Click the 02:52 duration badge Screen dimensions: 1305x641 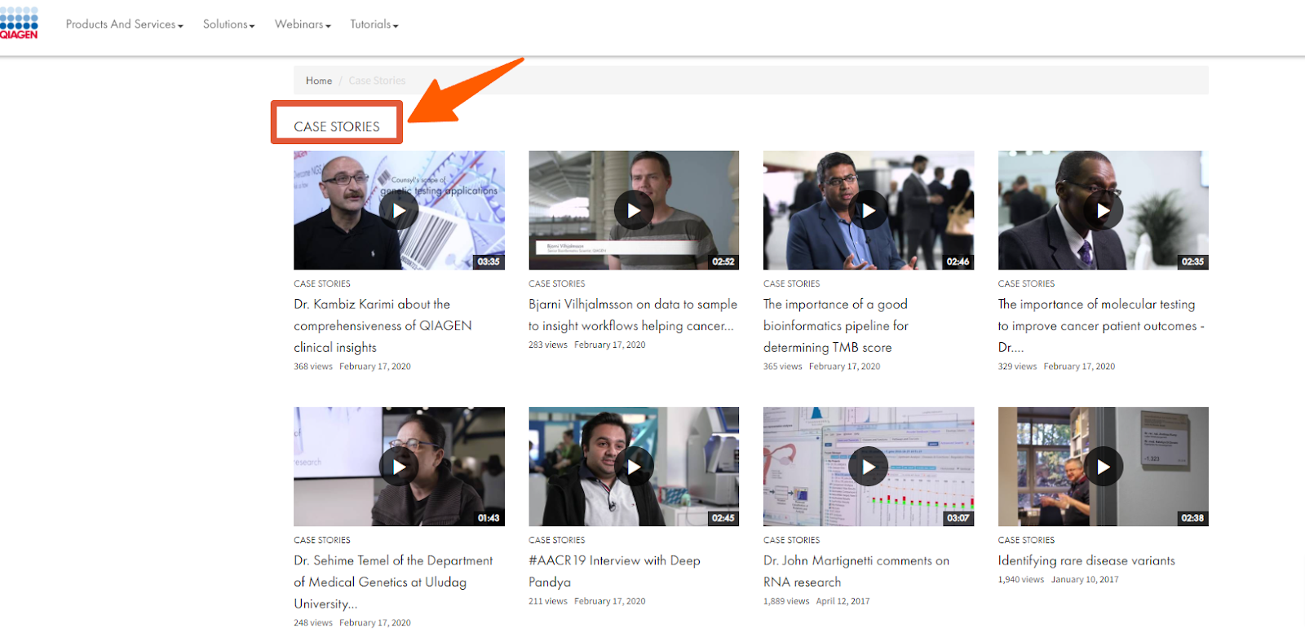723,261
